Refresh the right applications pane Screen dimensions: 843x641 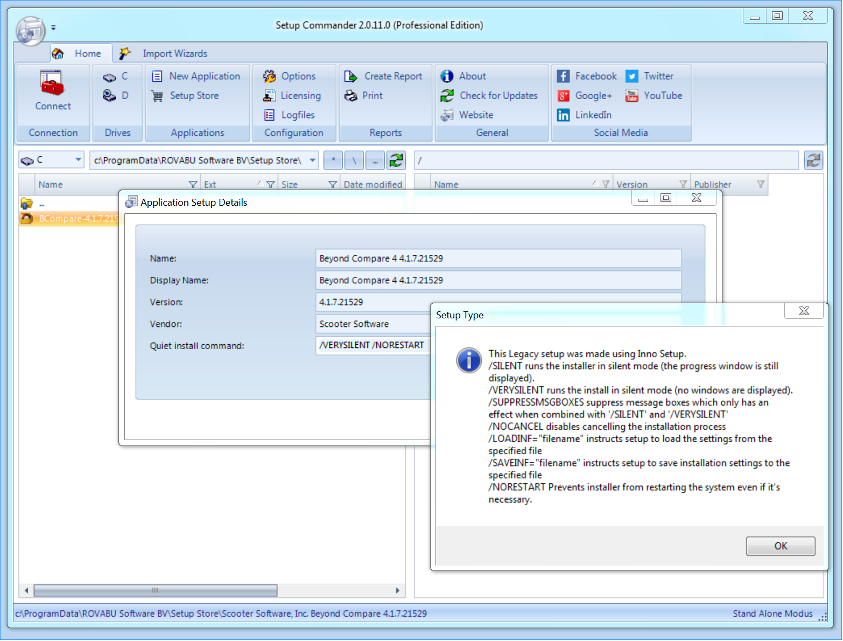coord(813,161)
